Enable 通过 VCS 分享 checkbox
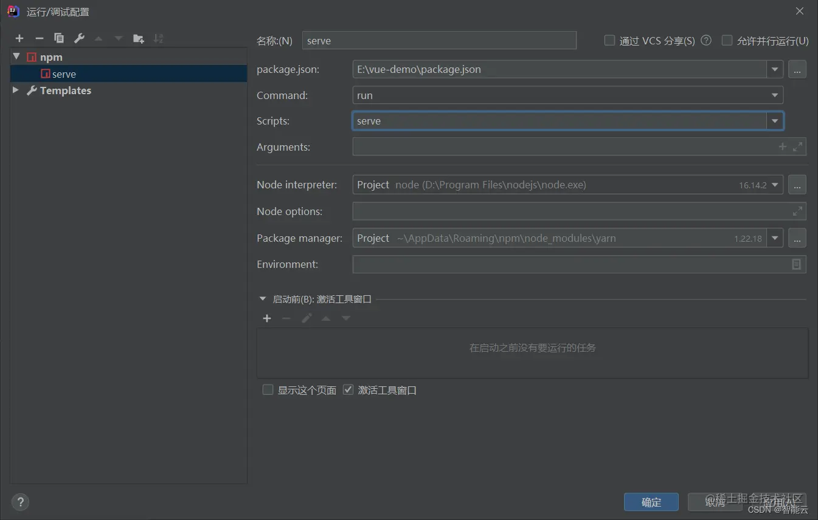The image size is (818, 520). pyautogui.click(x=609, y=40)
